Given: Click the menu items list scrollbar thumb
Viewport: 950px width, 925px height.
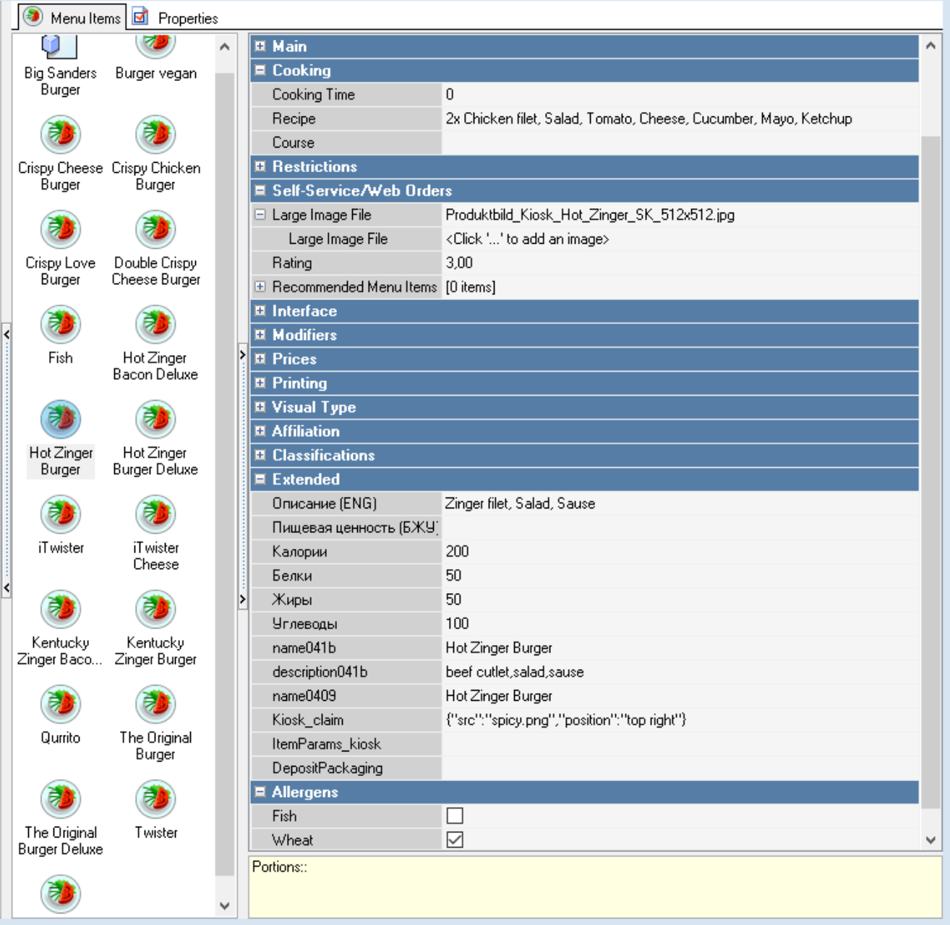Looking at the screenshot, I should point(224,474).
